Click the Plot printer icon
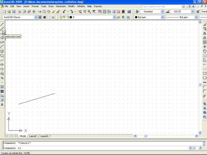The image size is (207, 155). [x=20, y=12]
